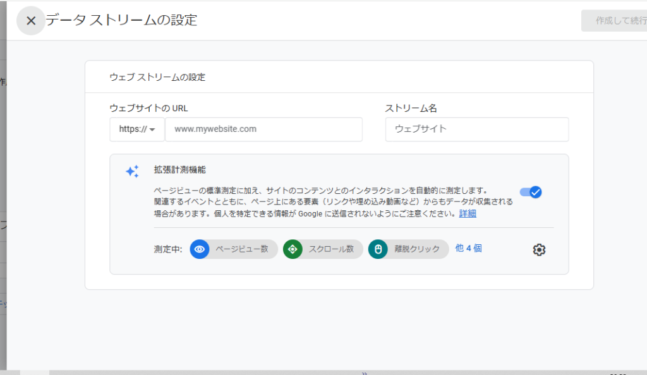The image size is (647, 375).
Task: Select the スクロール数 chip label
Action: (x=331, y=249)
